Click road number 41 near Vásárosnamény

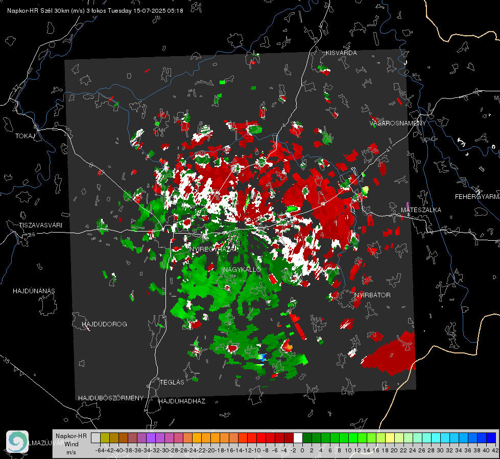coord(388,149)
